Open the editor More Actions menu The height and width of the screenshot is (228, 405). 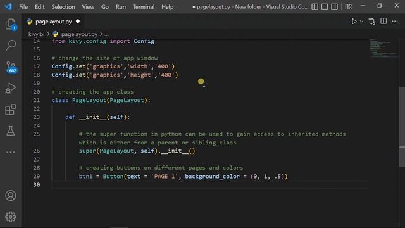tap(395, 21)
